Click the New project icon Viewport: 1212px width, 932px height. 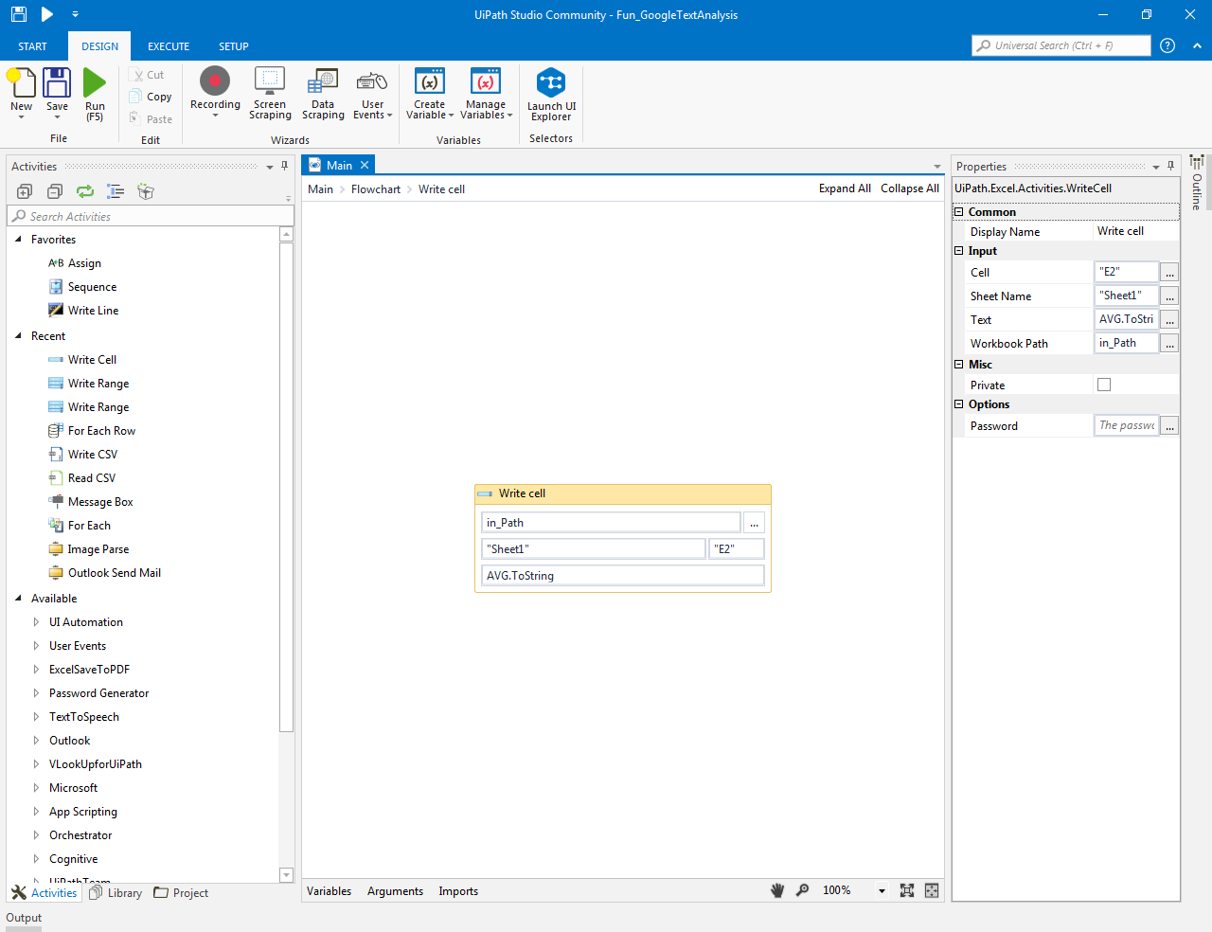(21, 83)
